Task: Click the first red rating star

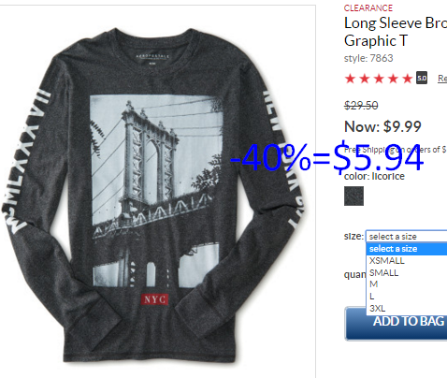Action: pos(350,79)
